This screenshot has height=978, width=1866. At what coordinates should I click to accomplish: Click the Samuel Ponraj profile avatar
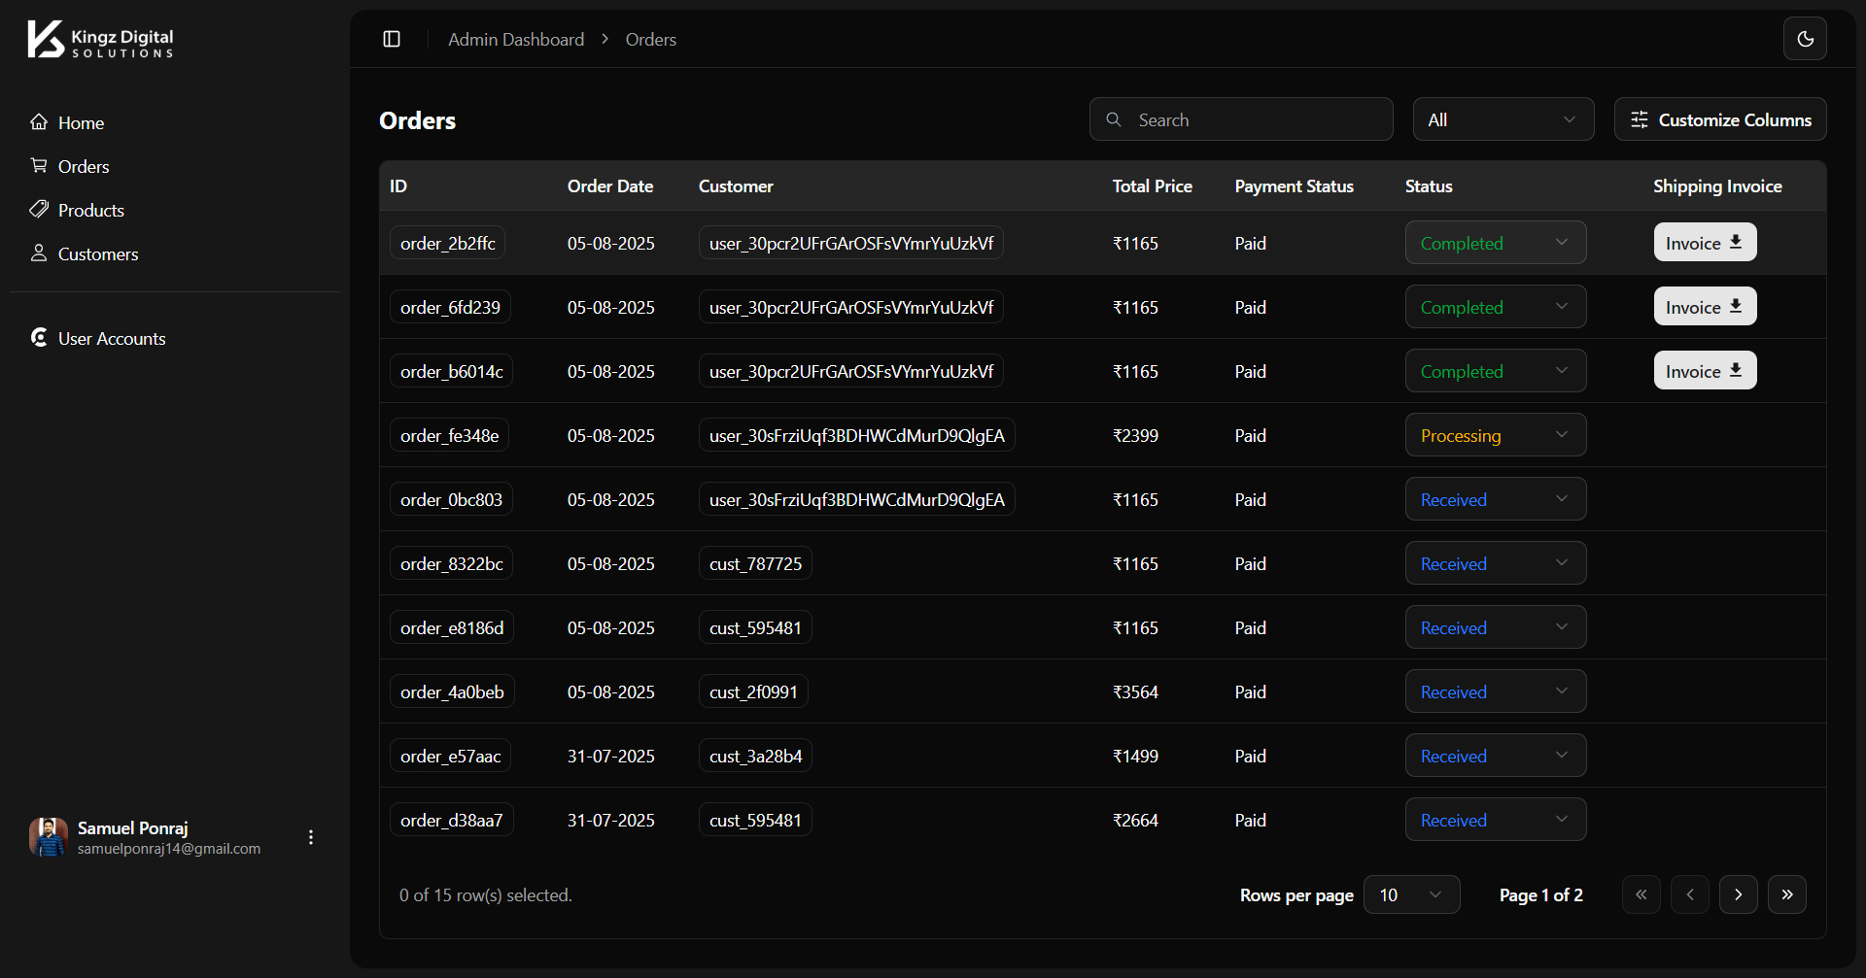click(49, 837)
